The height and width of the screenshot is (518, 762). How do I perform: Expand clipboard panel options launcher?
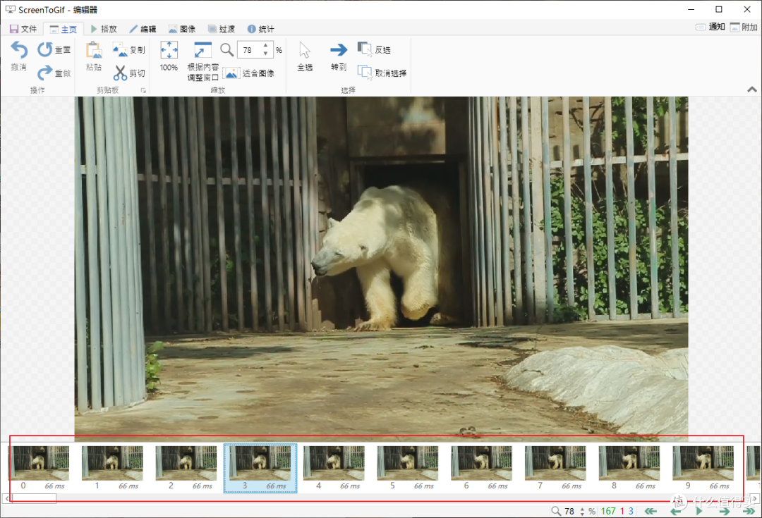tap(143, 90)
